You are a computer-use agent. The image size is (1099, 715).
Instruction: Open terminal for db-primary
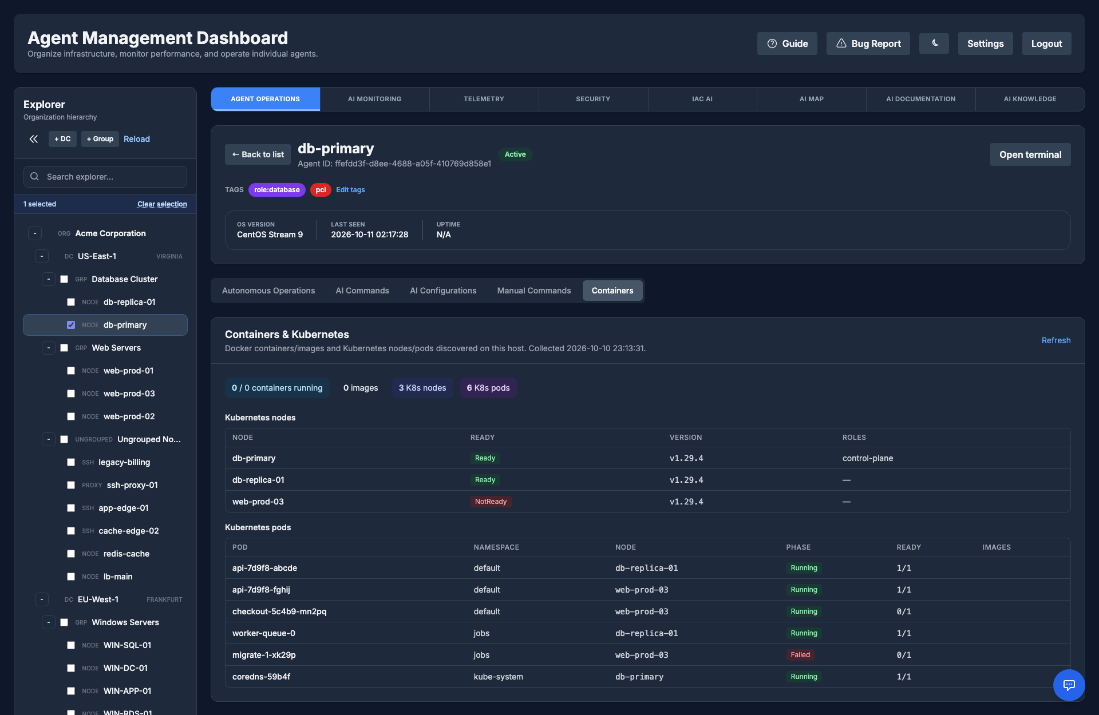coord(1030,154)
